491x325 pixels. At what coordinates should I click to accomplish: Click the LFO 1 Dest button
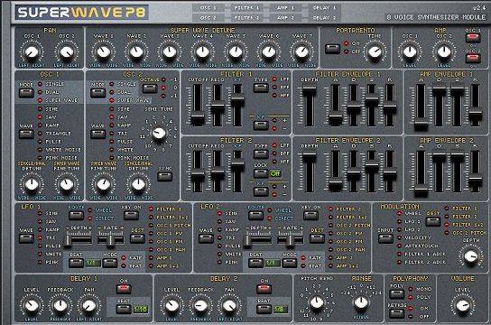(137, 238)
